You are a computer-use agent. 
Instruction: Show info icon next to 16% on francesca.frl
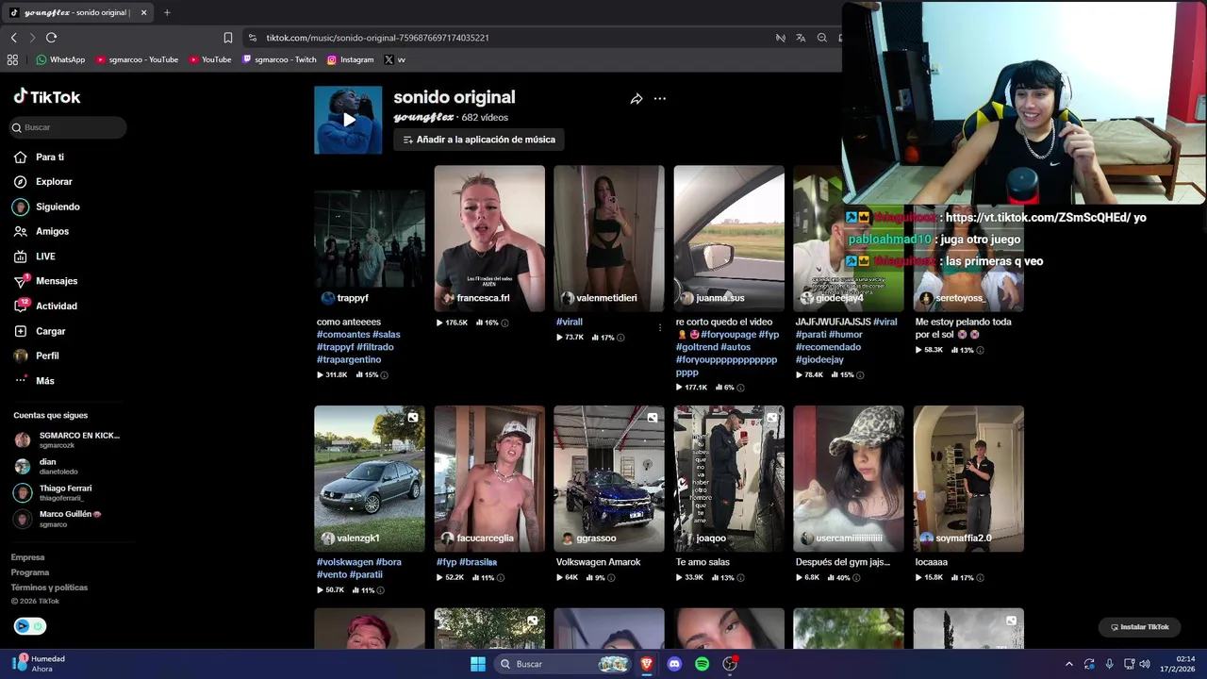point(504,323)
